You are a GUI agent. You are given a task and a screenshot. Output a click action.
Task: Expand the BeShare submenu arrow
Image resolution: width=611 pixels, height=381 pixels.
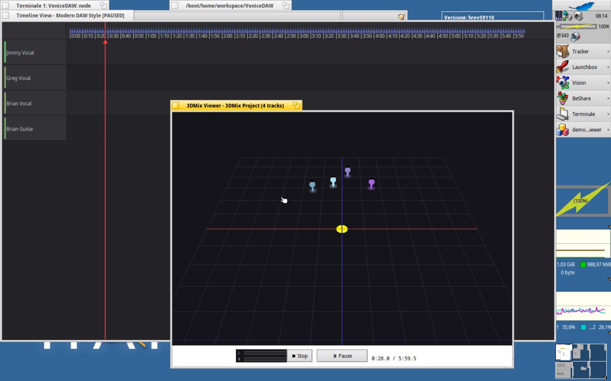tap(608, 99)
